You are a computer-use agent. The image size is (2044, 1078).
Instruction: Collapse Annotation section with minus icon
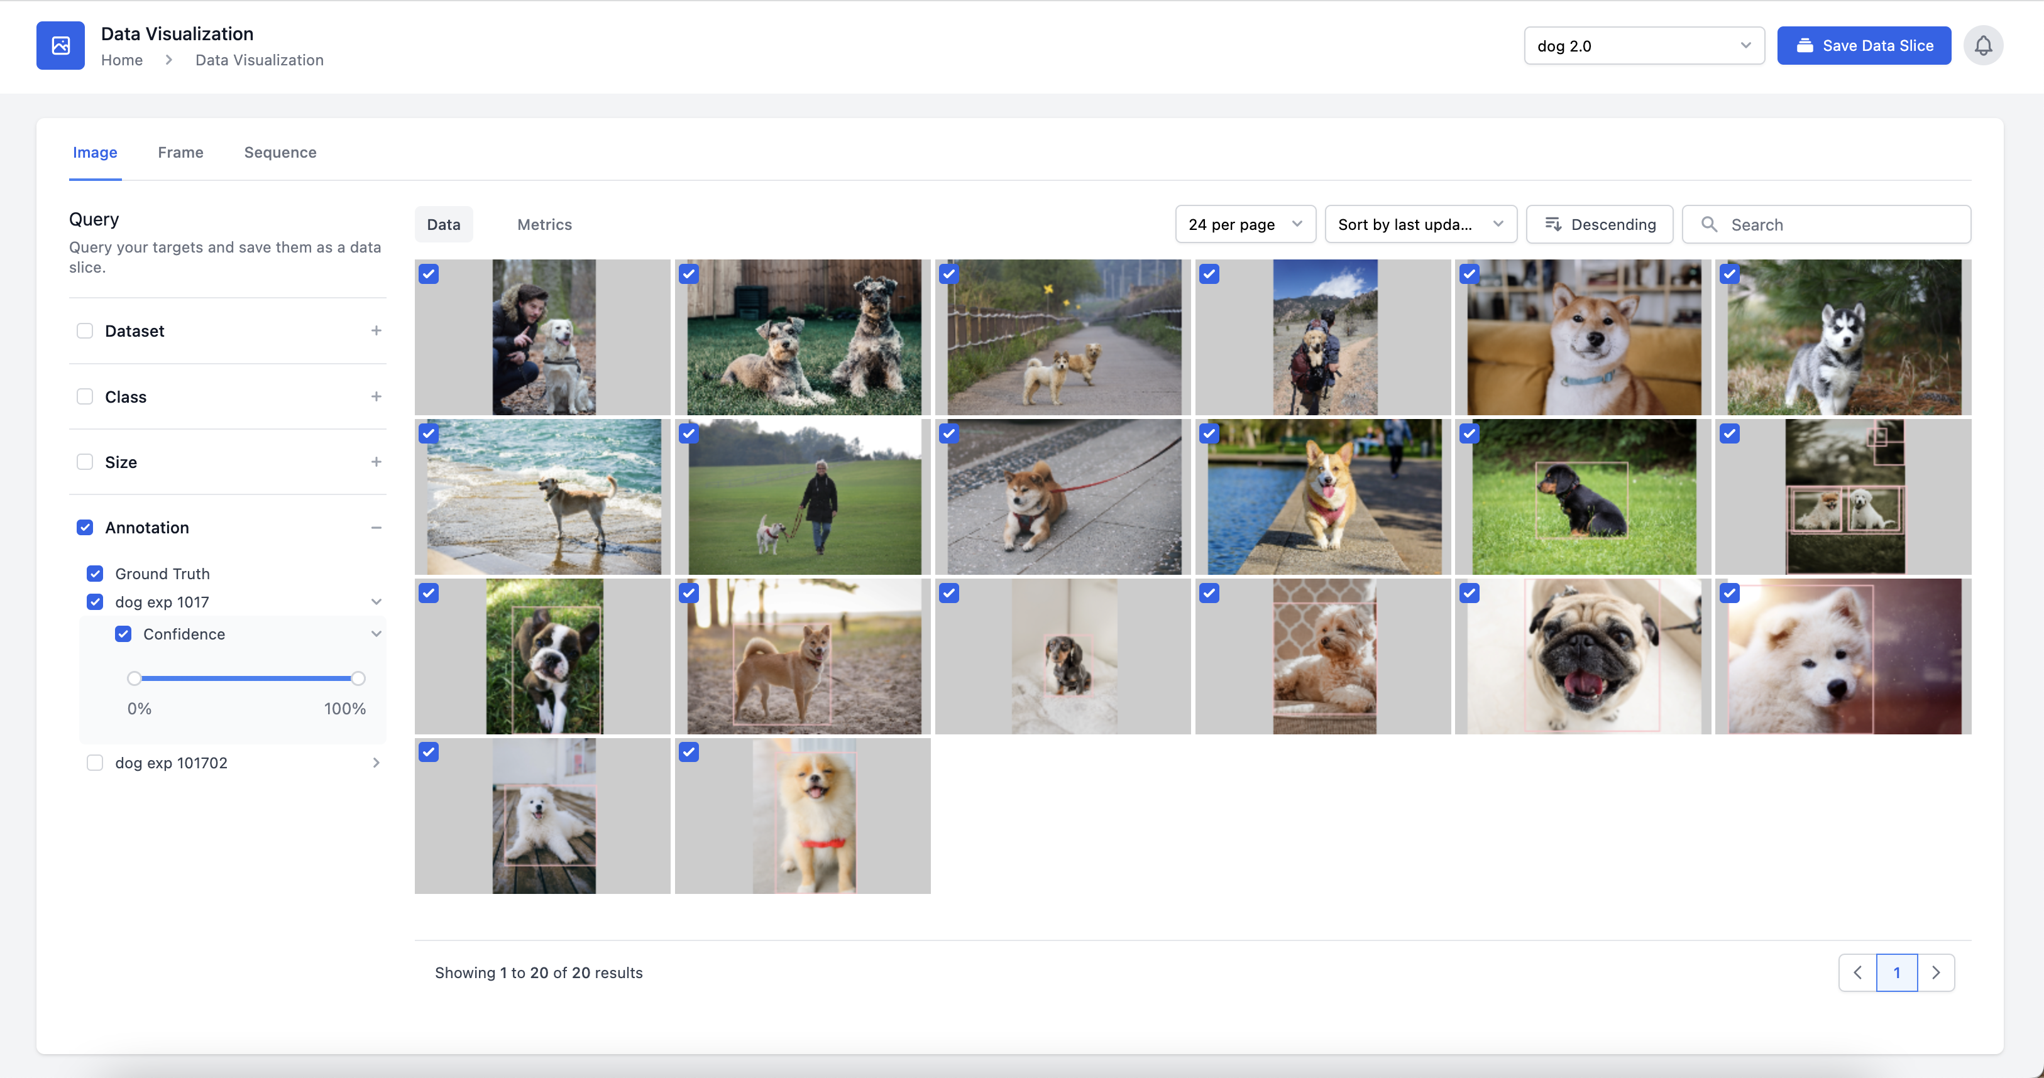click(376, 528)
